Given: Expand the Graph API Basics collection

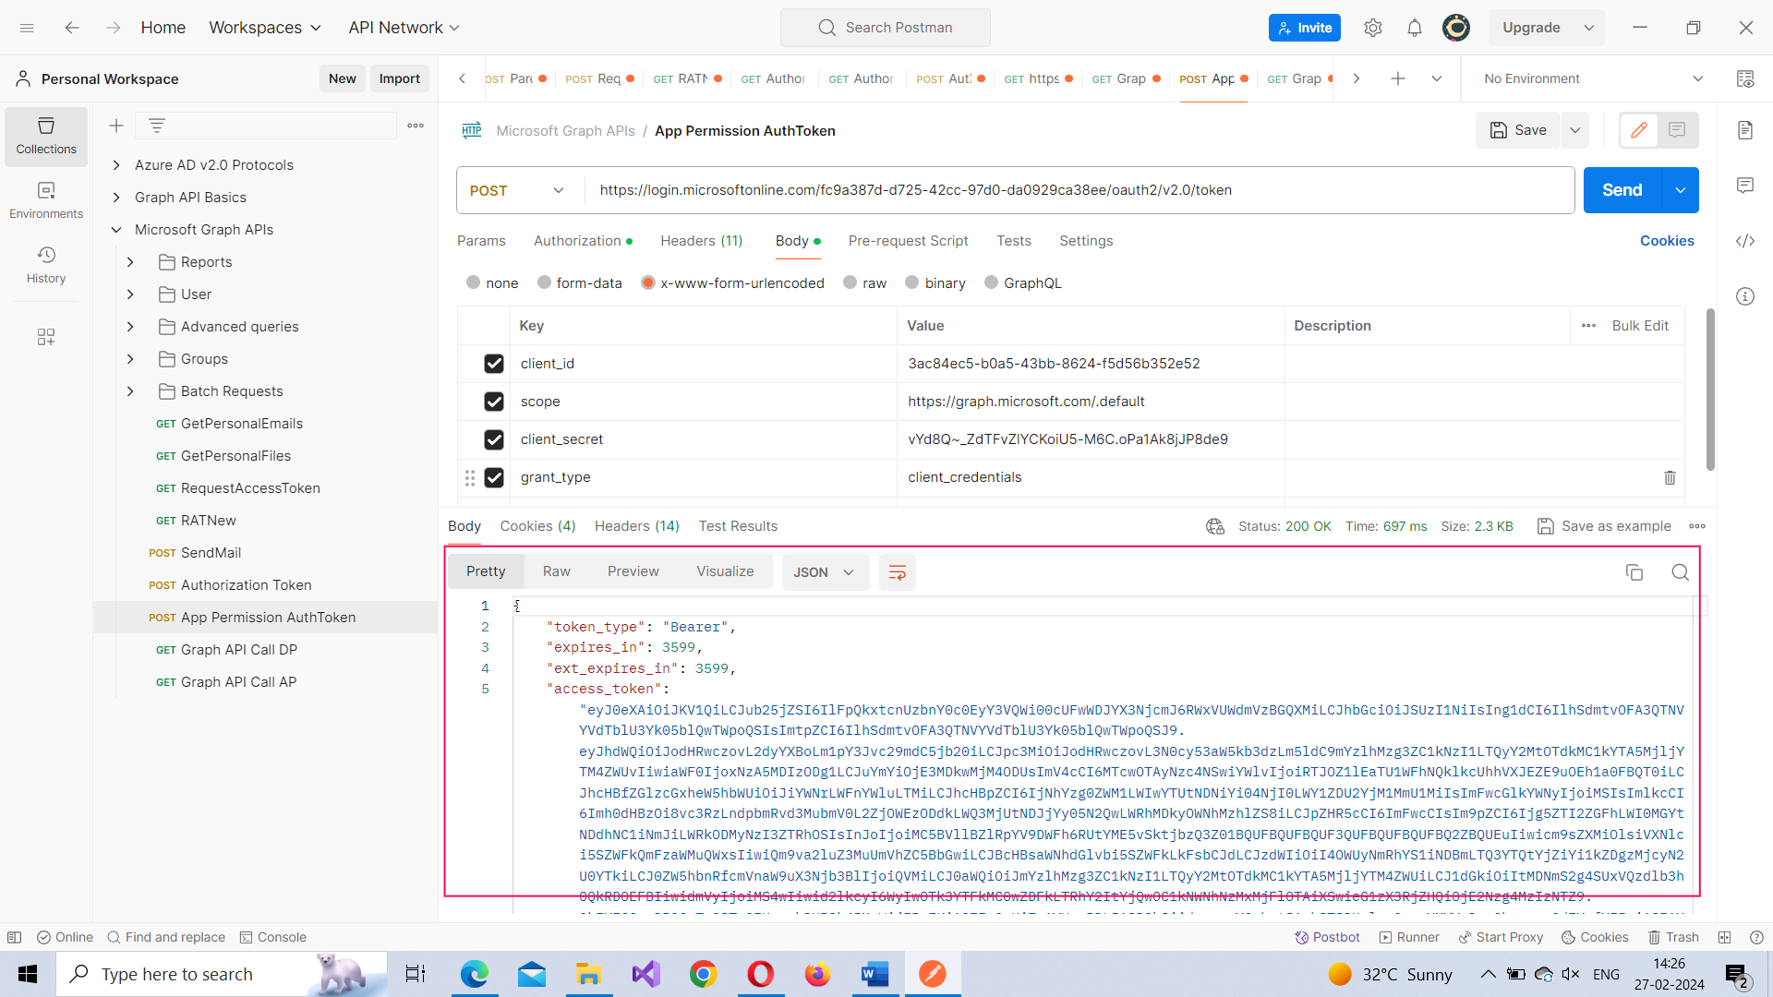Looking at the screenshot, I should coord(116,198).
